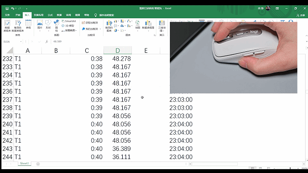308x173 pixels.
Task: Switch to the Home (开始) tab
Action: click(18, 15)
